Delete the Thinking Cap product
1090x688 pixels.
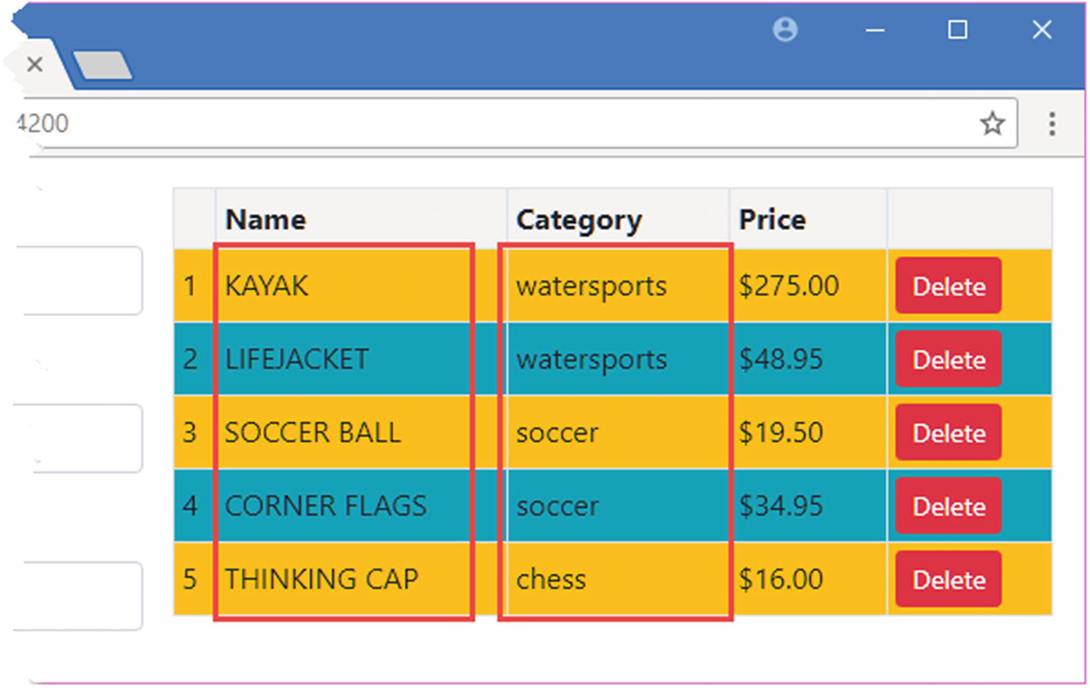click(948, 579)
